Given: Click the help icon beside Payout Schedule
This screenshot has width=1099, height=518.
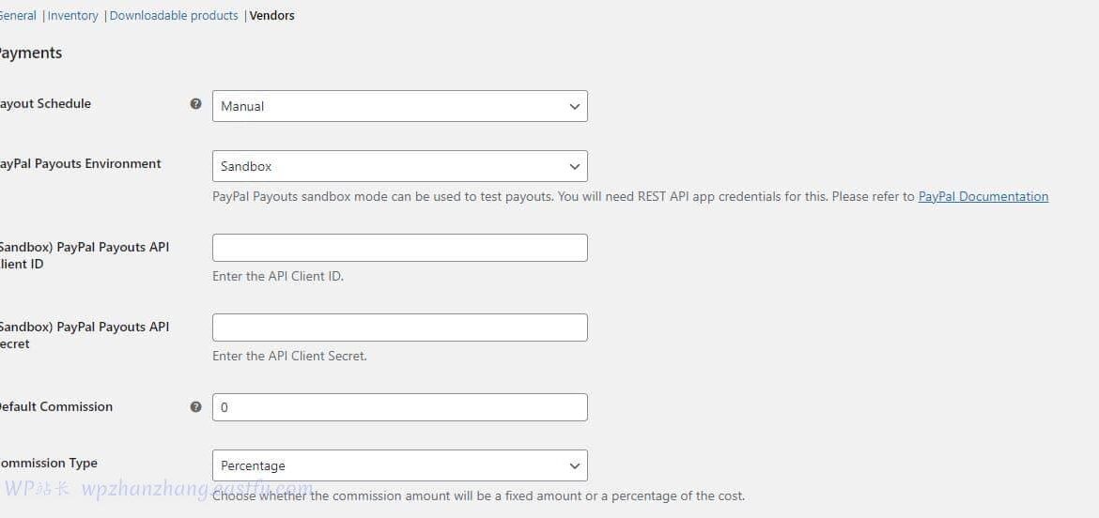Looking at the screenshot, I should [195, 104].
